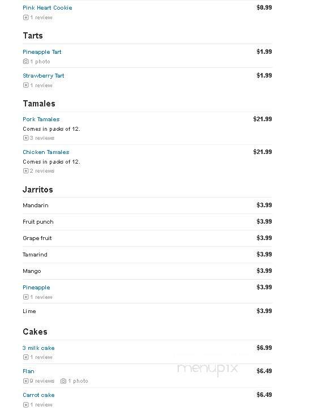Click review icon under Pork Tamales
Image resolution: width=309 pixels, height=415 pixels.
click(x=25, y=138)
